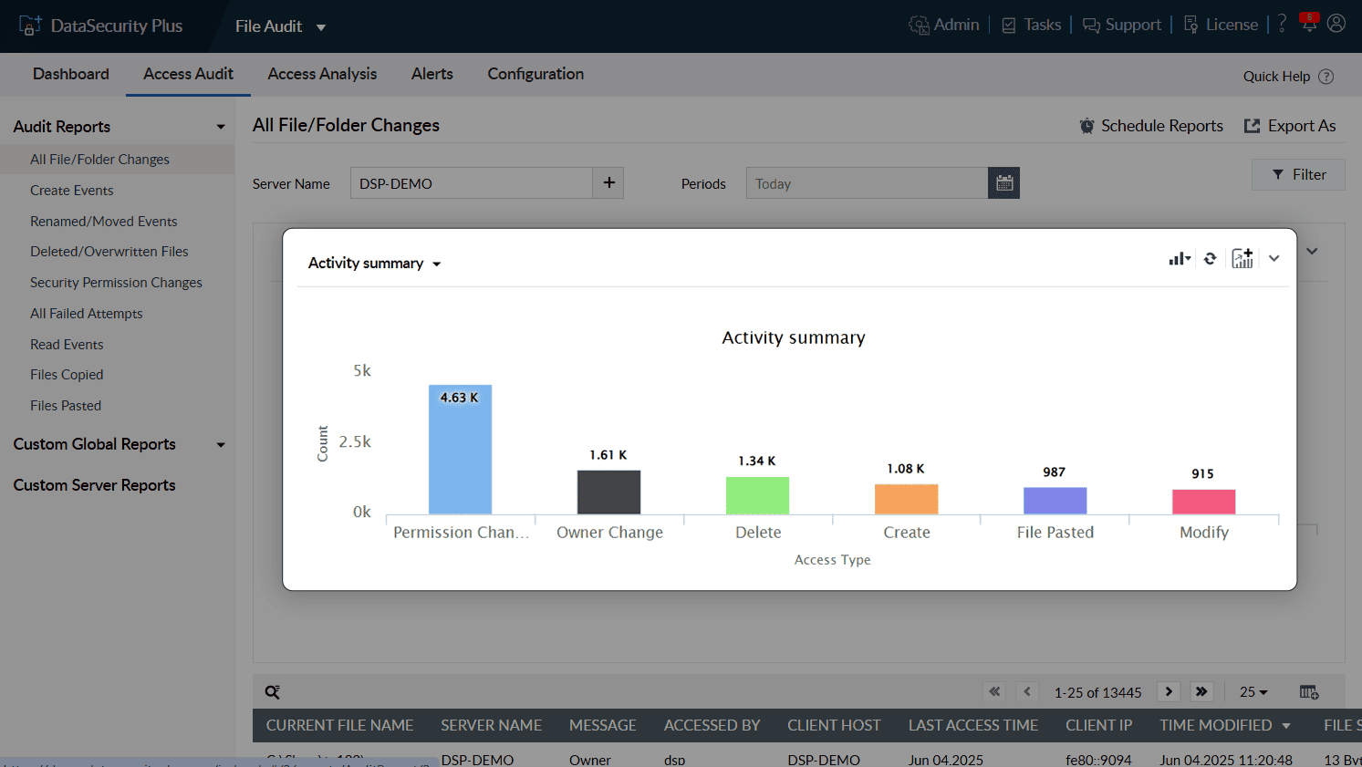Viewport: 1362px width, 767px height.
Task: Open the Schedule Reports link
Action: pos(1162,126)
